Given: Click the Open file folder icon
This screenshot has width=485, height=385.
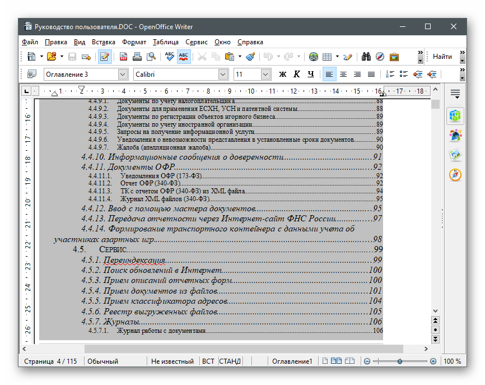Looking at the screenshot, I should [x=52, y=57].
